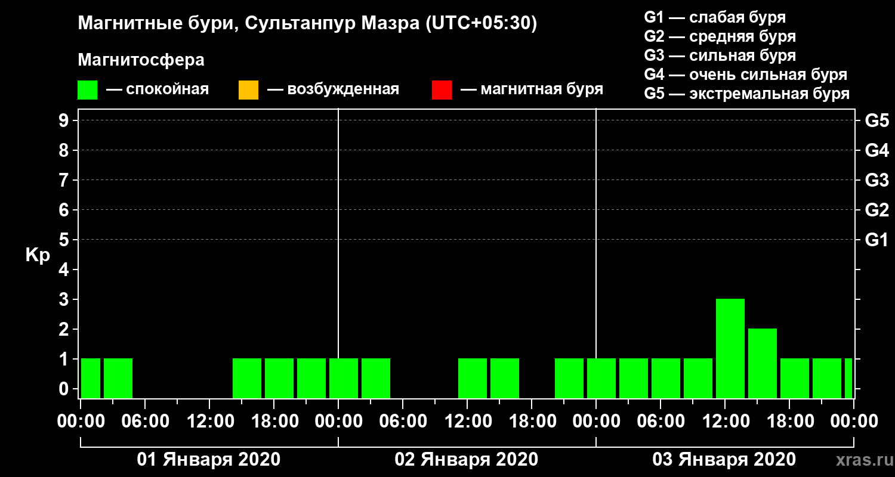
Task: Click the 'Магнитосфера' heading
Action: coord(141,60)
